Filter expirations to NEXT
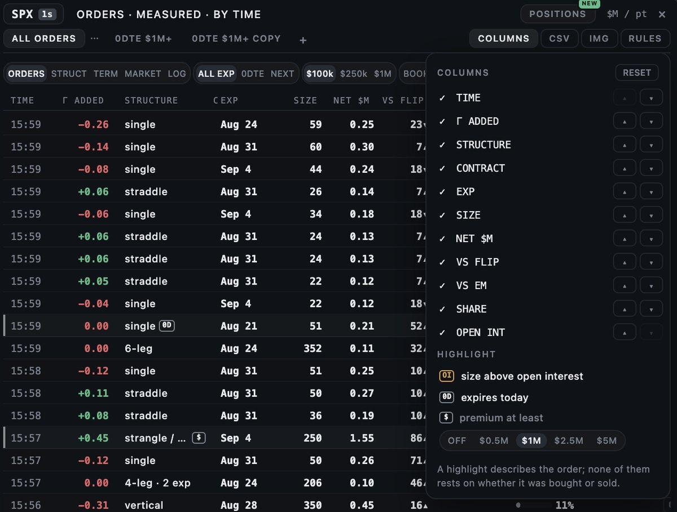Image resolution: width=677 pixels, height=512 pixels. tap(282, 74)
